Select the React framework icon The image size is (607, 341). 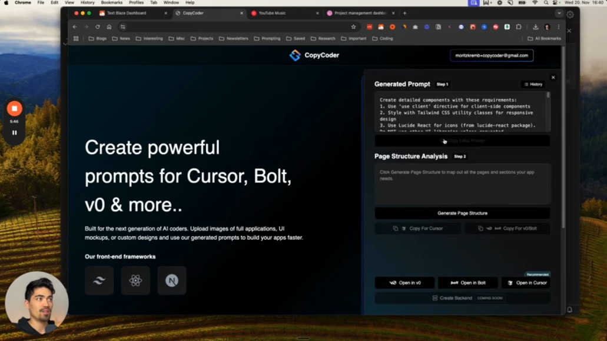pyautogui.click(x=136, y=280)
